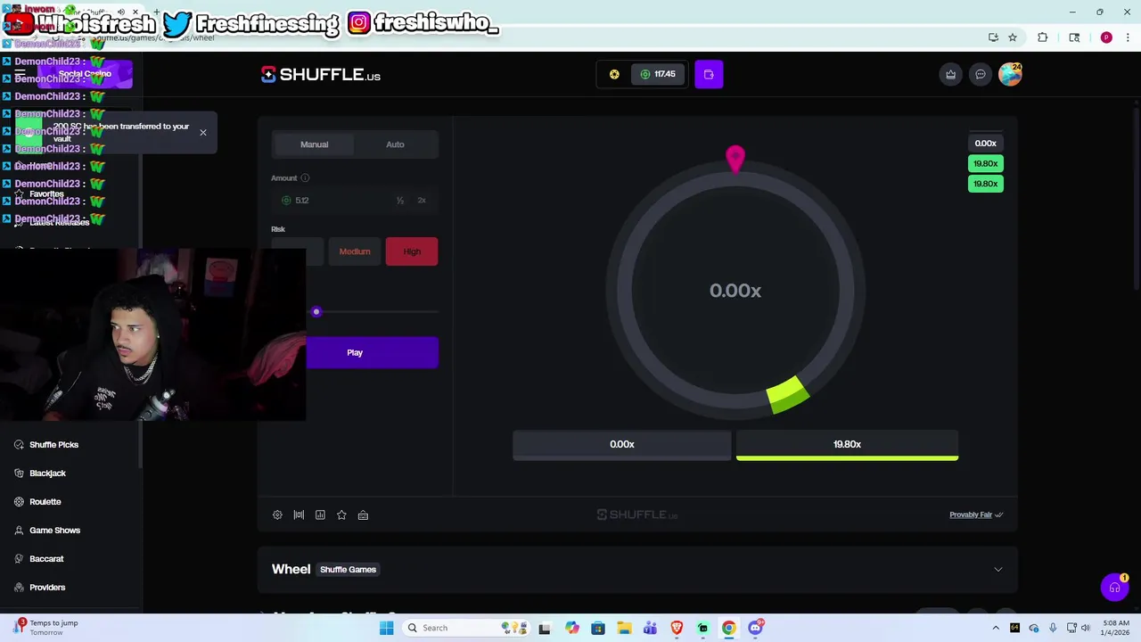Open the purple wallet button
Screen dimensions: 1141x642
(x=709, y=74)
